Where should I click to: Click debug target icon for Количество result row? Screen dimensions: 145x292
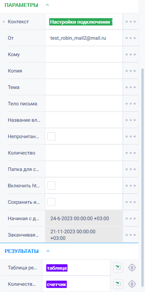tap(132, 284)
